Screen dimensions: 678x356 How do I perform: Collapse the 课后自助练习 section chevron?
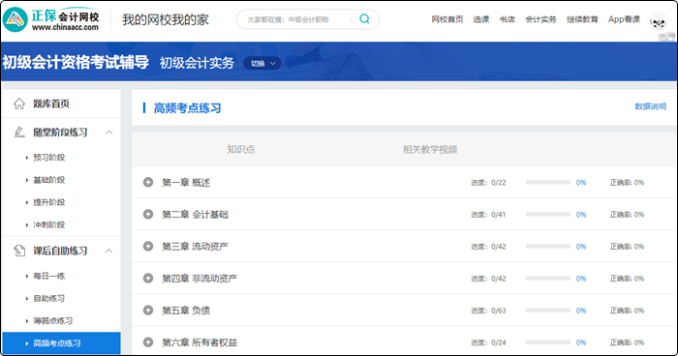108,251
